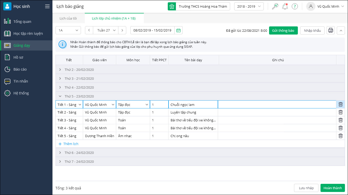Open the class 1A dropdown
The height and width of the screenshot is (195, 348).
pyautogui.click(x=68, y=30)
